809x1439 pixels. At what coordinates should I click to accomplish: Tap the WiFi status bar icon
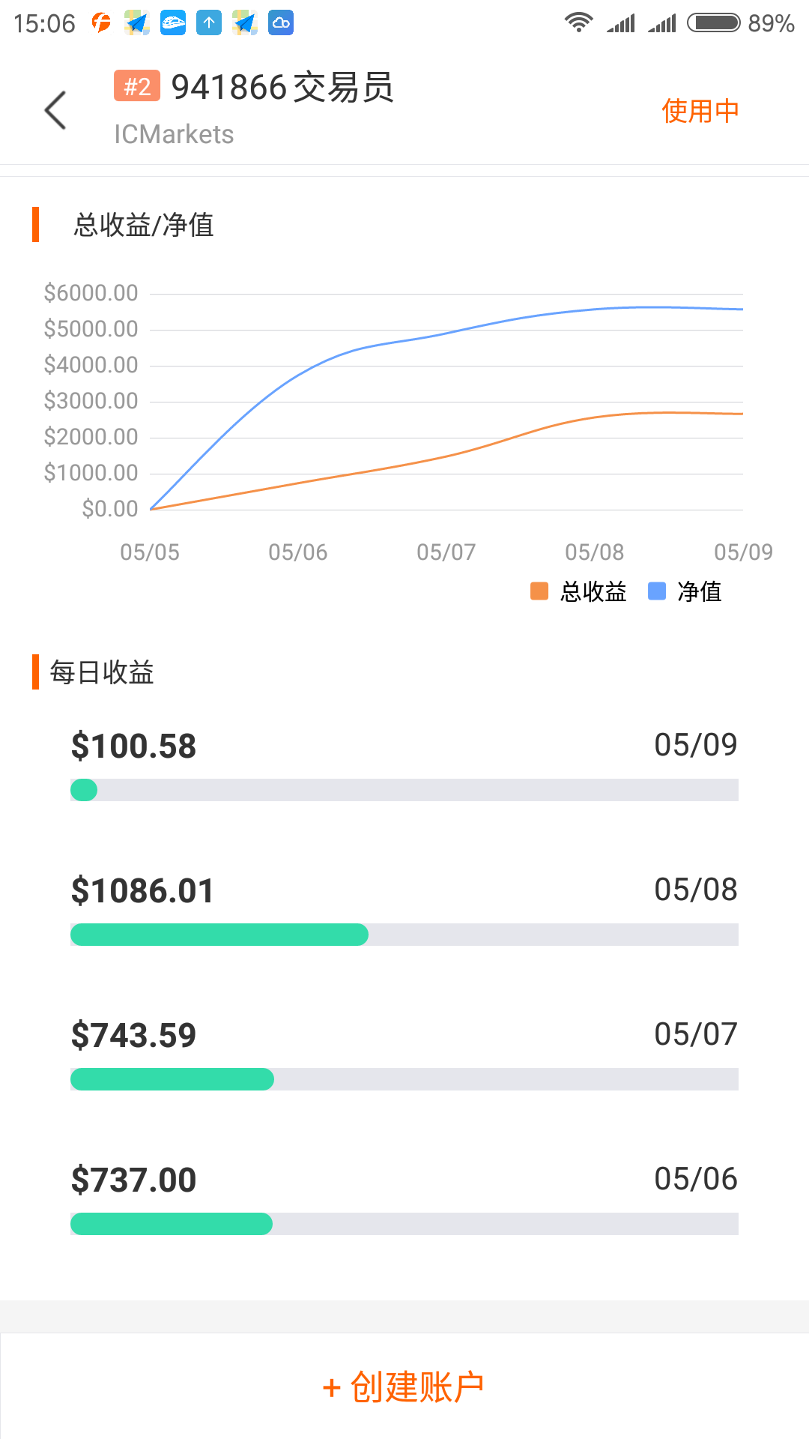[x=578, y=22]
